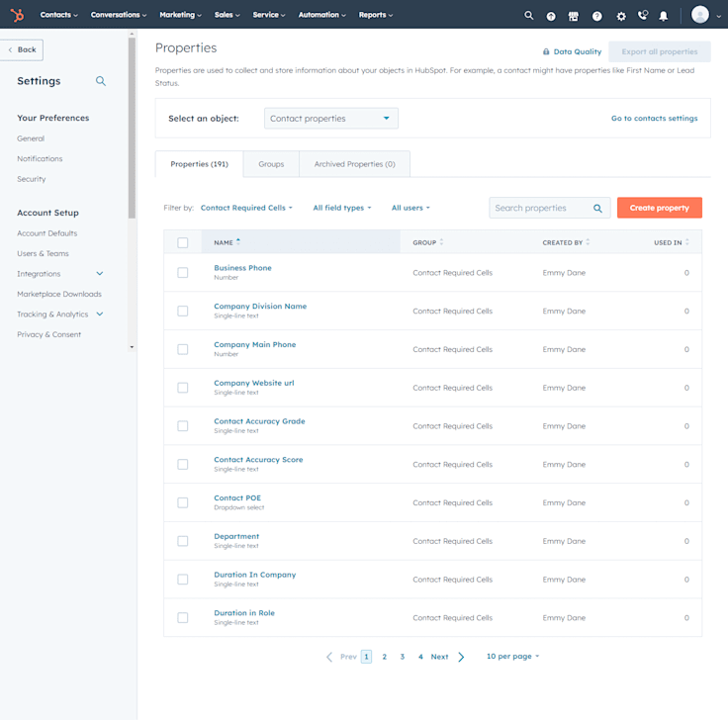Open the Contact Required Cells filter
This screenshot has height=720, width=728.
coord(246,208)
